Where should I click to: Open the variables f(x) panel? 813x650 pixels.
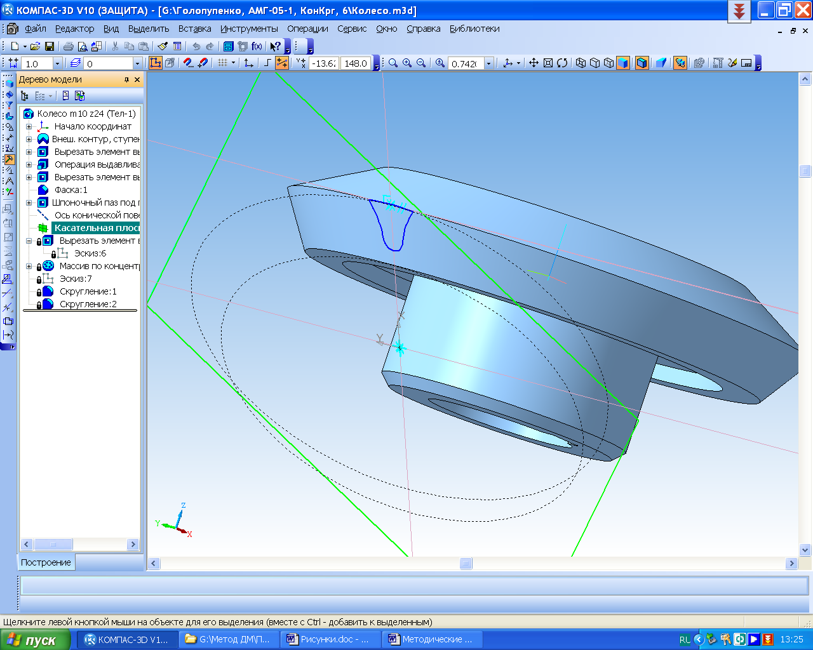257,46
